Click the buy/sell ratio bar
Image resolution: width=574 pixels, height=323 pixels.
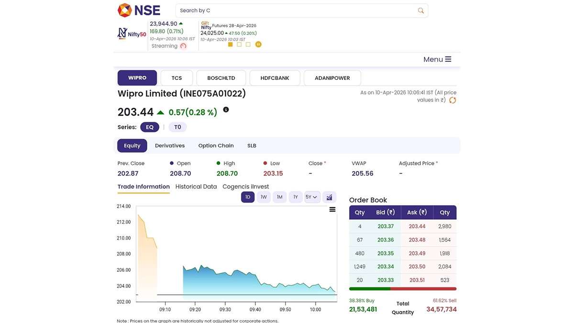point(403,289)
